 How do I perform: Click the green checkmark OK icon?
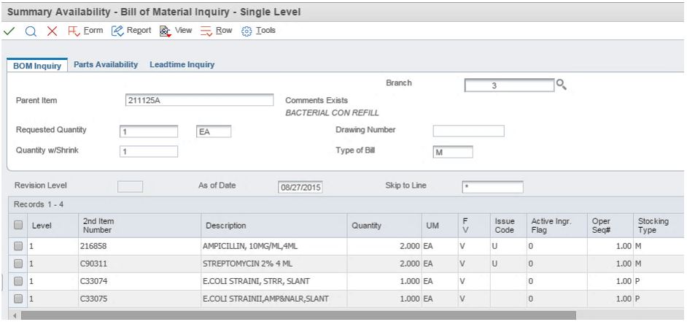click(x=9, y=31)
